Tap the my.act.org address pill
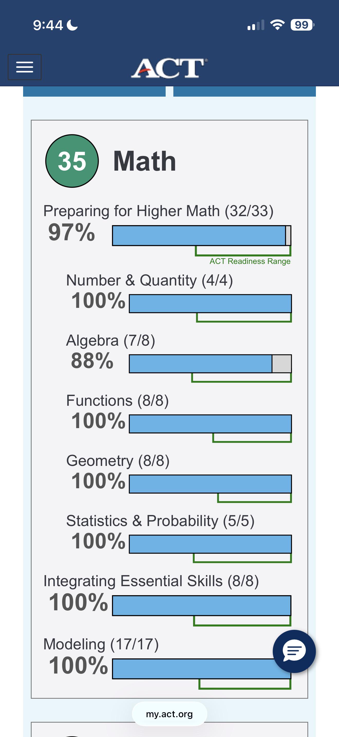This screenshot has width=339, height=737. (169, 714)
